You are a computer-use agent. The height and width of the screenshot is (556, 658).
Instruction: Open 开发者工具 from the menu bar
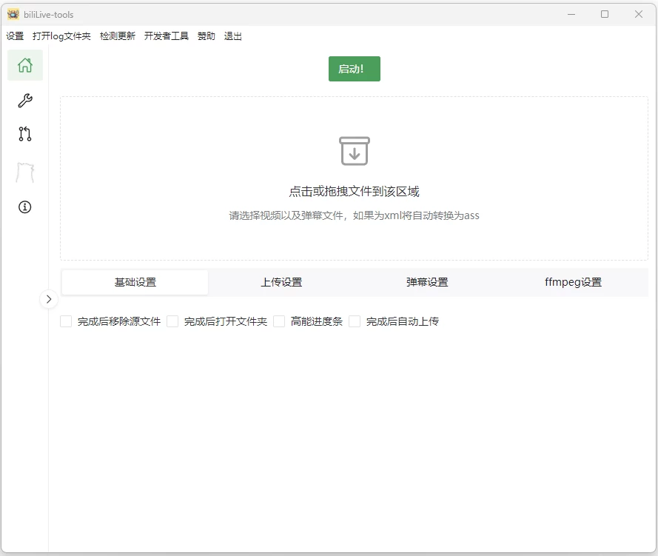pyautogui.click(x=166, y=36)
